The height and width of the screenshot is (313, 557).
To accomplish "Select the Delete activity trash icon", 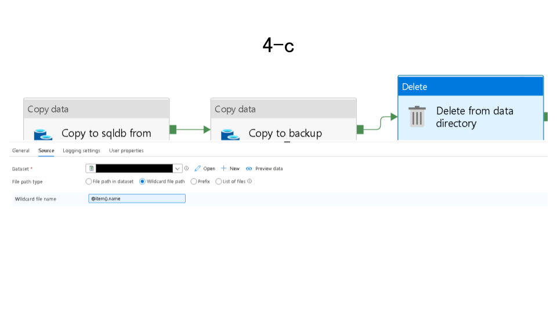I will pos(417,117).
